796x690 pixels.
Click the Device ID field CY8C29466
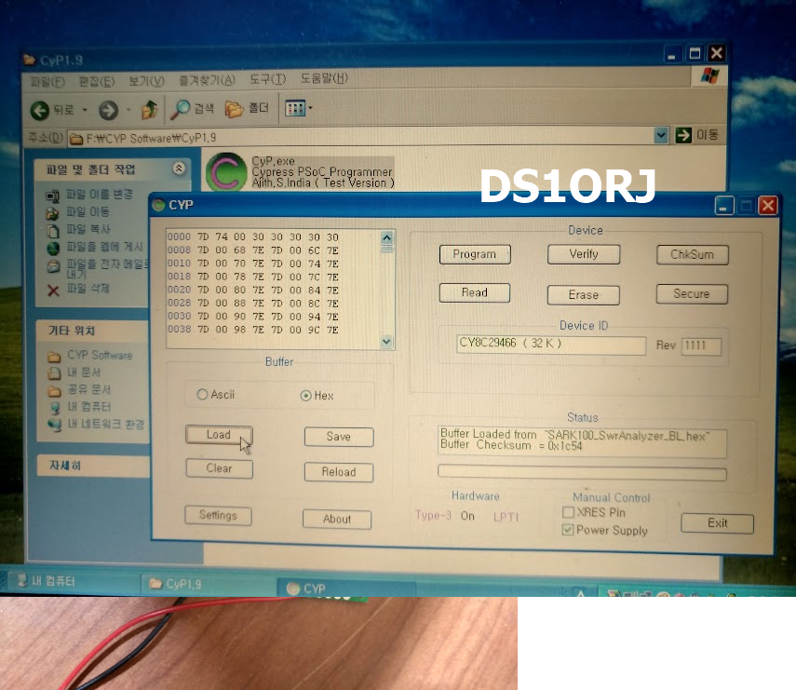tap(551, 345)
